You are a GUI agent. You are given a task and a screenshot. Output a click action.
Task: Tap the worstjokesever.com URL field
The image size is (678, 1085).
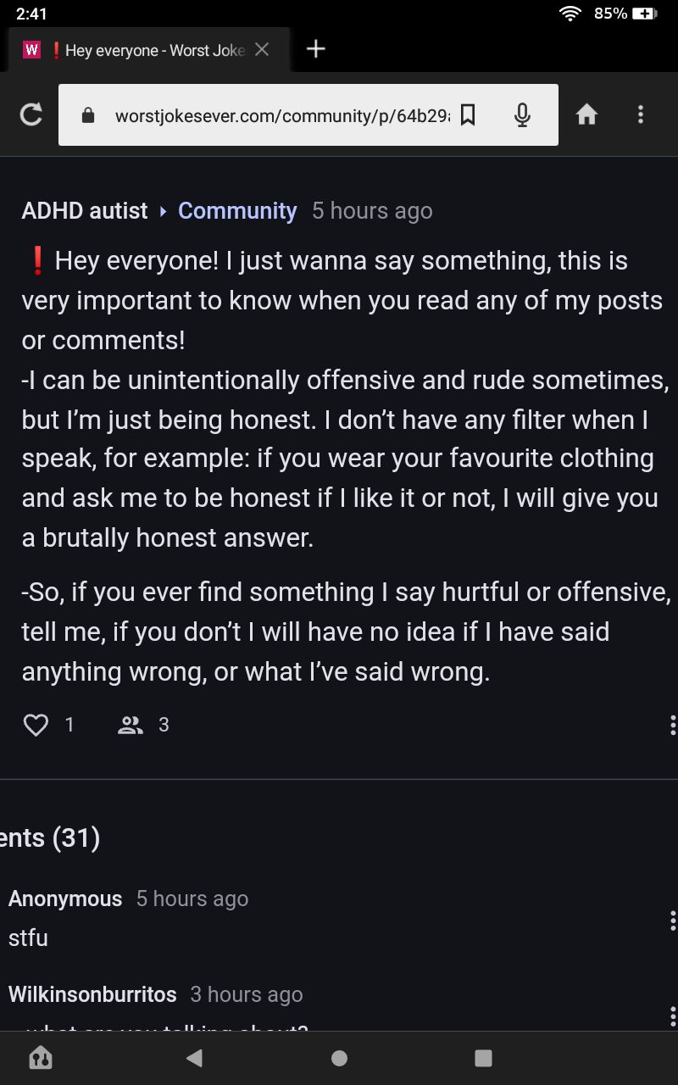point(280,115)
